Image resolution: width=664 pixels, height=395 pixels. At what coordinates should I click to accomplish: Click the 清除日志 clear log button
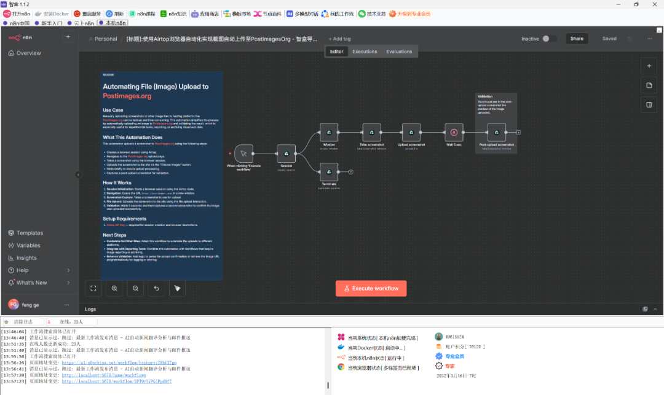(23, 322)
